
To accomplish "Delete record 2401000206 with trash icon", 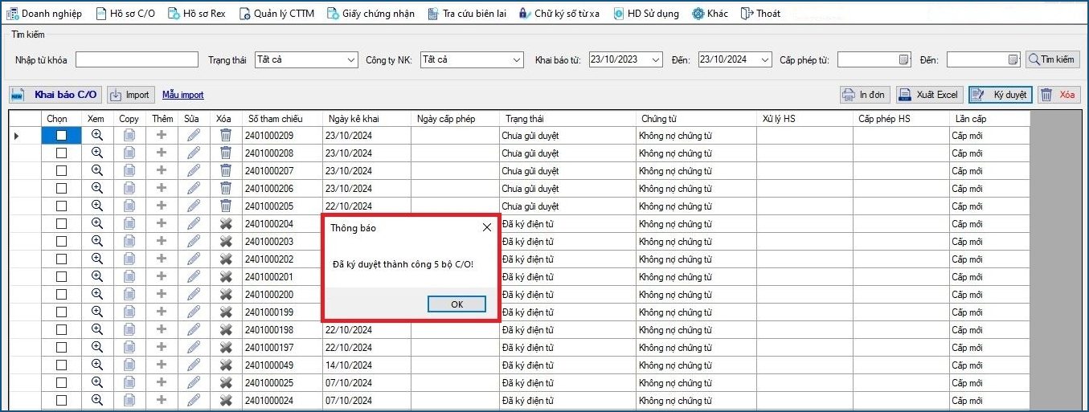I will tap(226, 188).
